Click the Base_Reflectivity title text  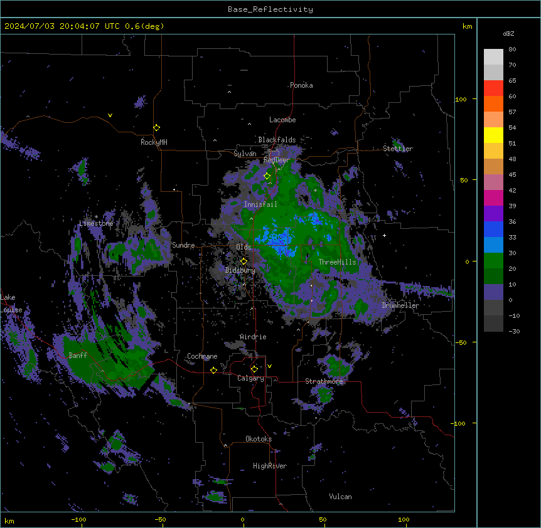coord(270,9)
